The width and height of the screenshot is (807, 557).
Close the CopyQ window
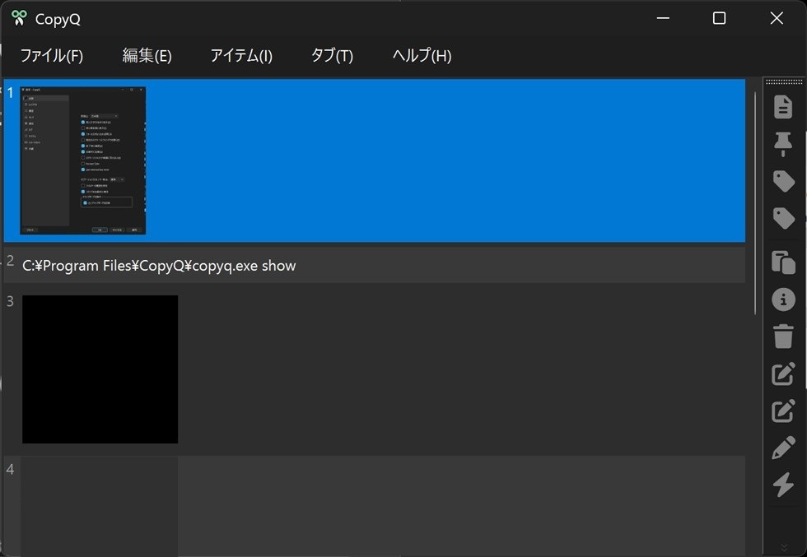tap(776, 19)
